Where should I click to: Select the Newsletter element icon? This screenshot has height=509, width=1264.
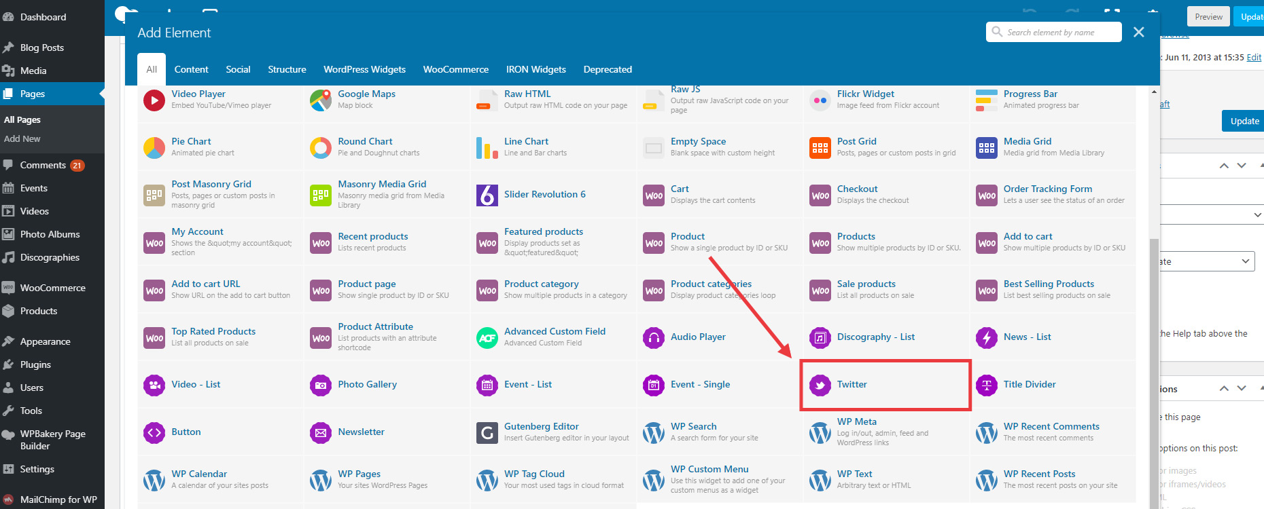(321, 433)
